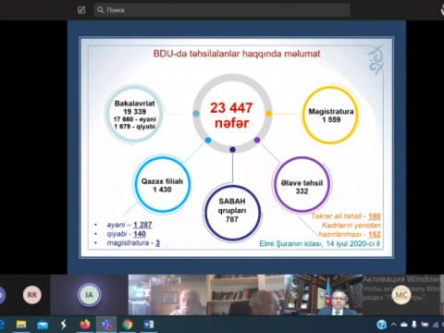Select the RR participant avatar

(32, 295)
